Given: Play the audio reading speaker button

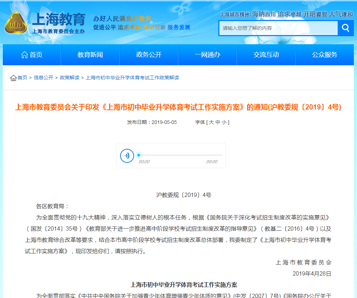Looking at the screenshot, I should [127, 156].
